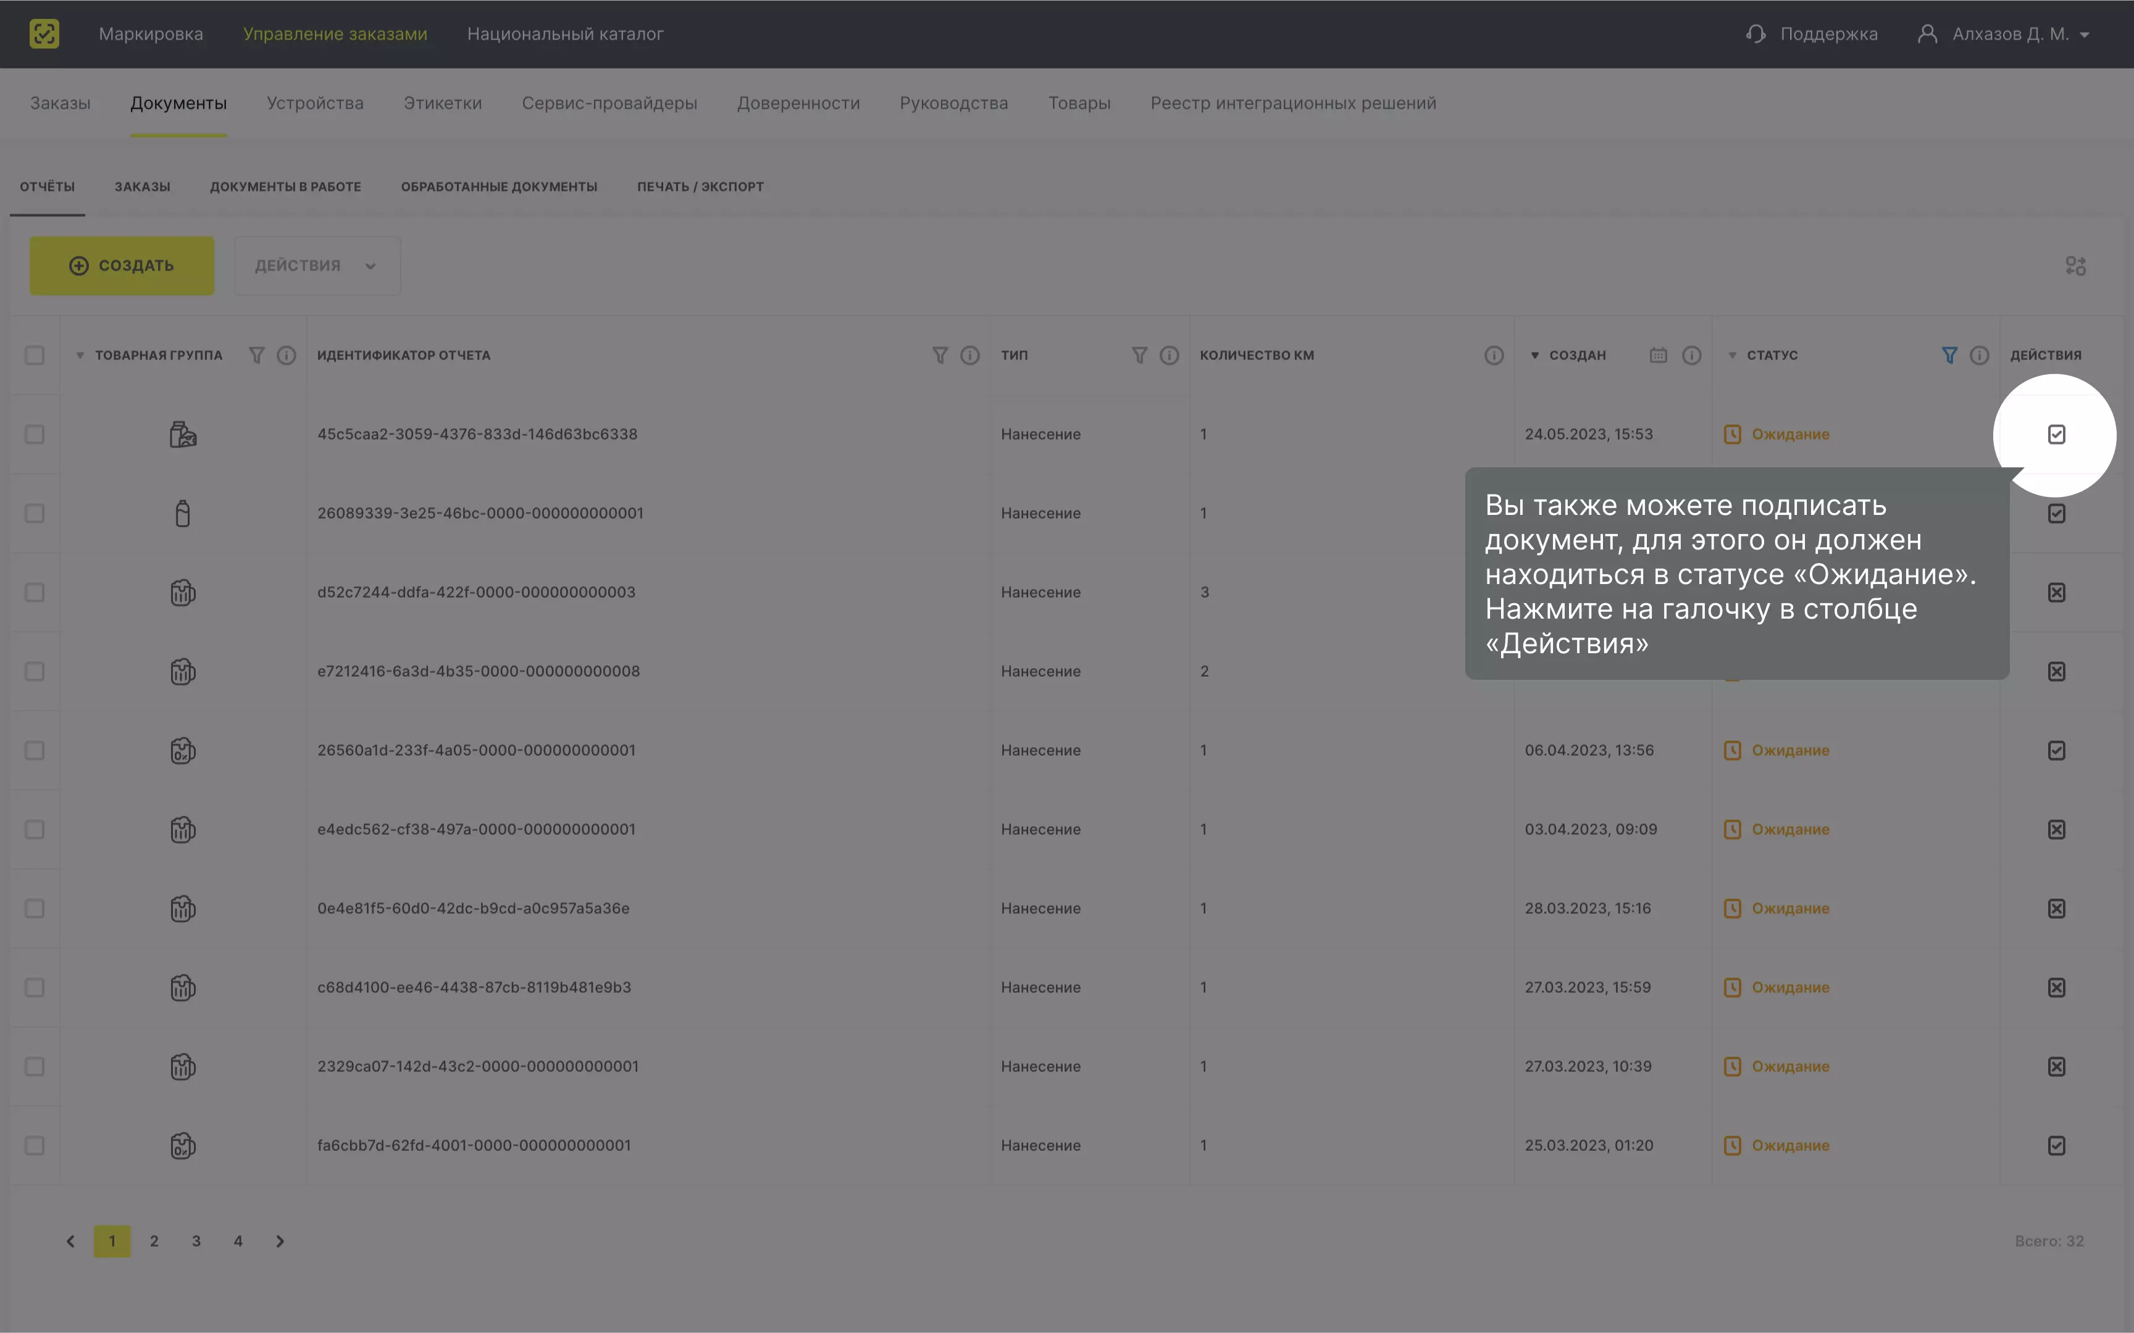Open Этикетки tab
This screenshot has height=1333, width=2134.
(x=443, y=103)
